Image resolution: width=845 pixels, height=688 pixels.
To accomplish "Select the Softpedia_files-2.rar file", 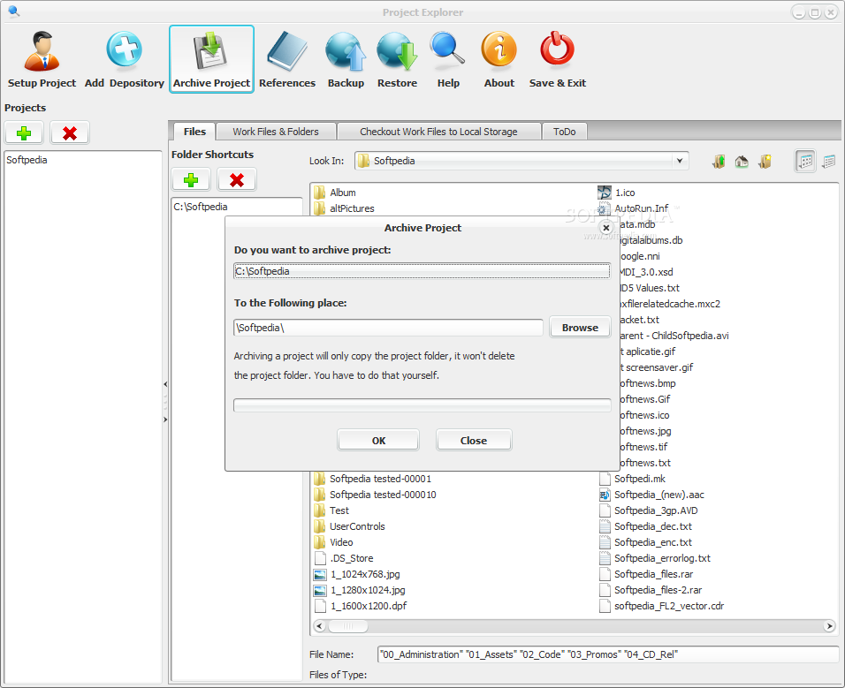I will point(651,590).
